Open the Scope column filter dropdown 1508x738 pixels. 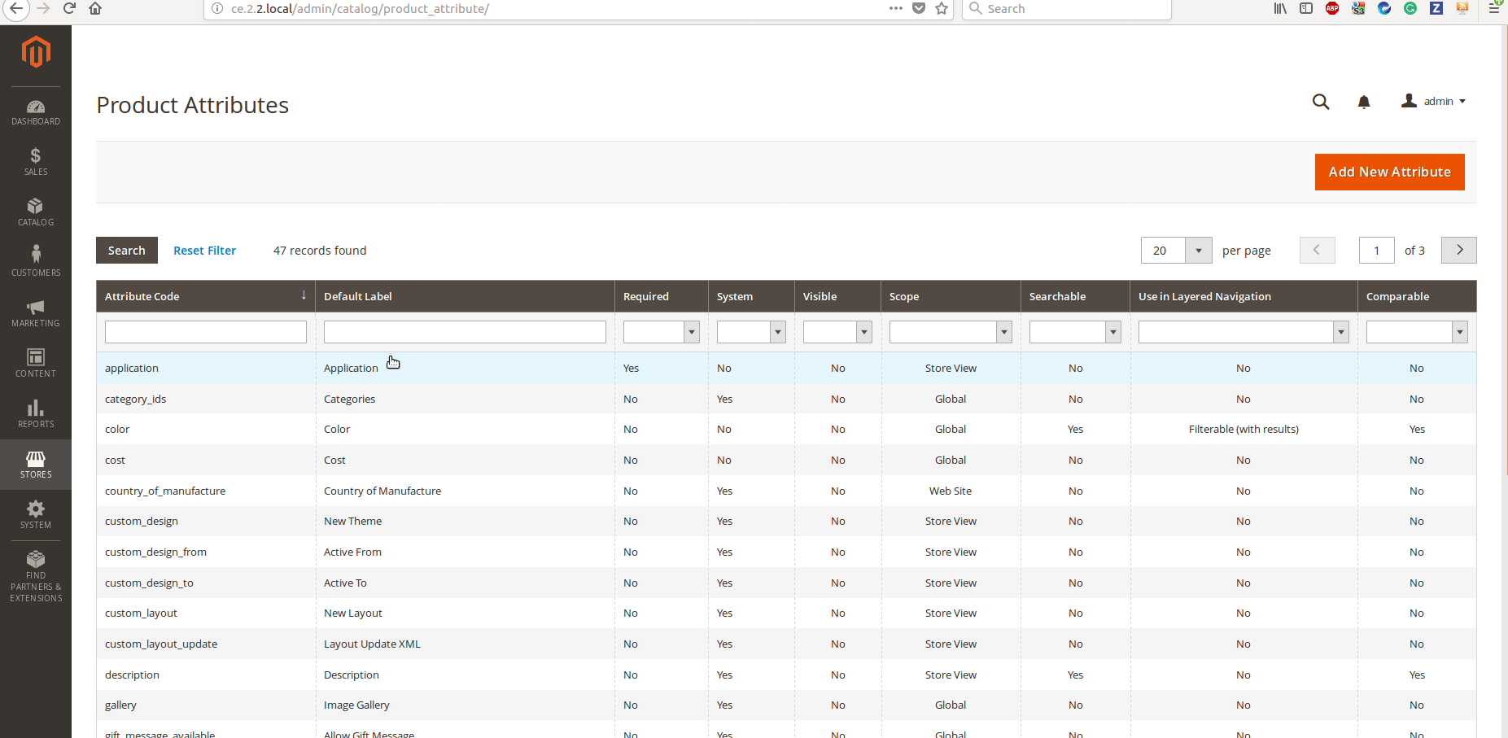(x=1003, y=331)
